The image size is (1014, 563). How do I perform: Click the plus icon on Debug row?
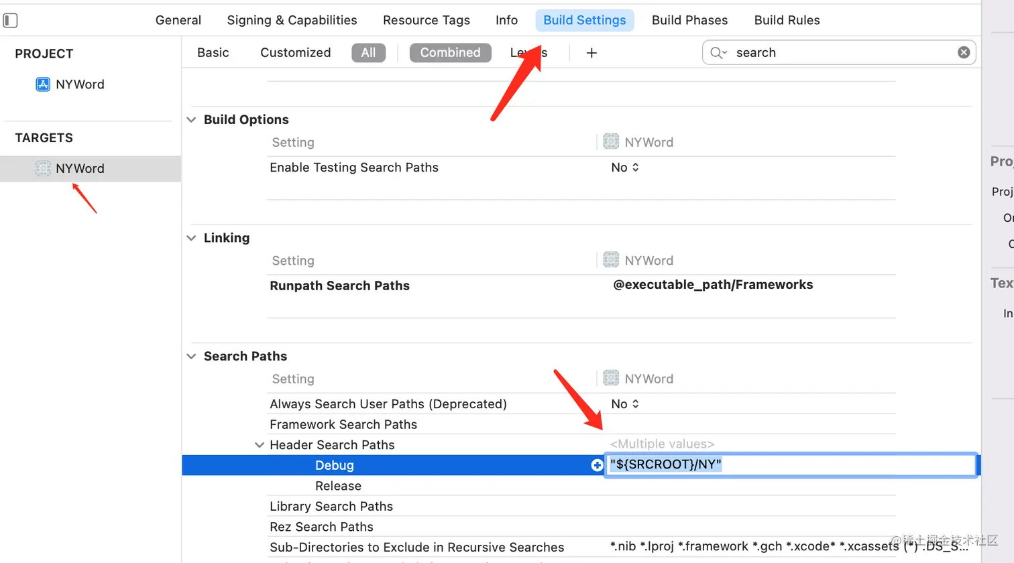pyautogui.click(x=597, y=465)
